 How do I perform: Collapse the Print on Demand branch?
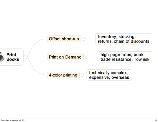[86, 57]
